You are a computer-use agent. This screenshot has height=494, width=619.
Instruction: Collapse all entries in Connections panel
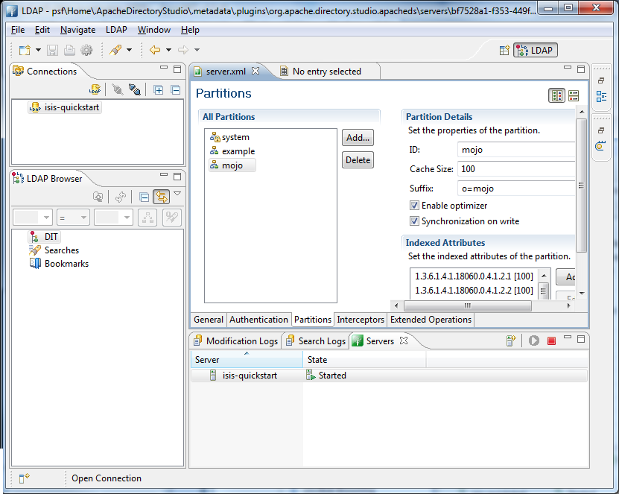(175, 89)
